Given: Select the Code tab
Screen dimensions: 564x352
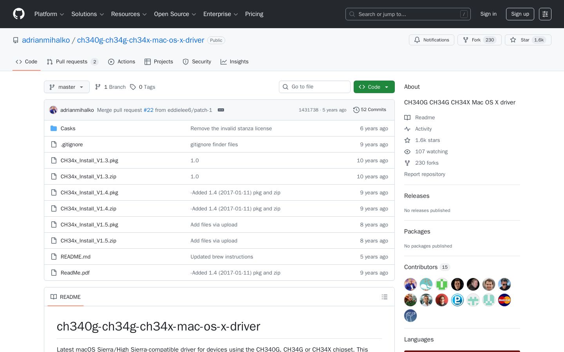Looking at the screenshot, I should [x=26, y=62].
